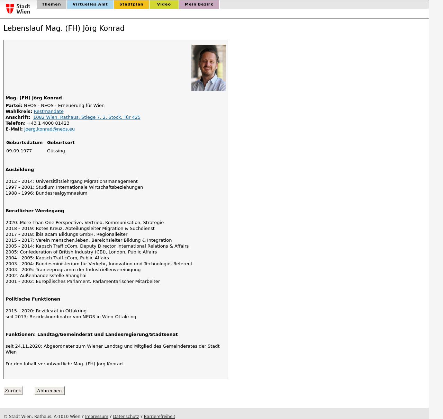
Task: Open the Themen tab
Action: pyautogui.click(x=51, y=5)
